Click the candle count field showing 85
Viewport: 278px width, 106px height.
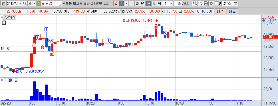pos(178,3)
